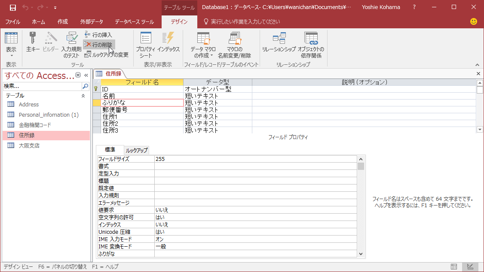Click the ID field name cell
This screenshot has width=484, height=272.
[142, 89]
